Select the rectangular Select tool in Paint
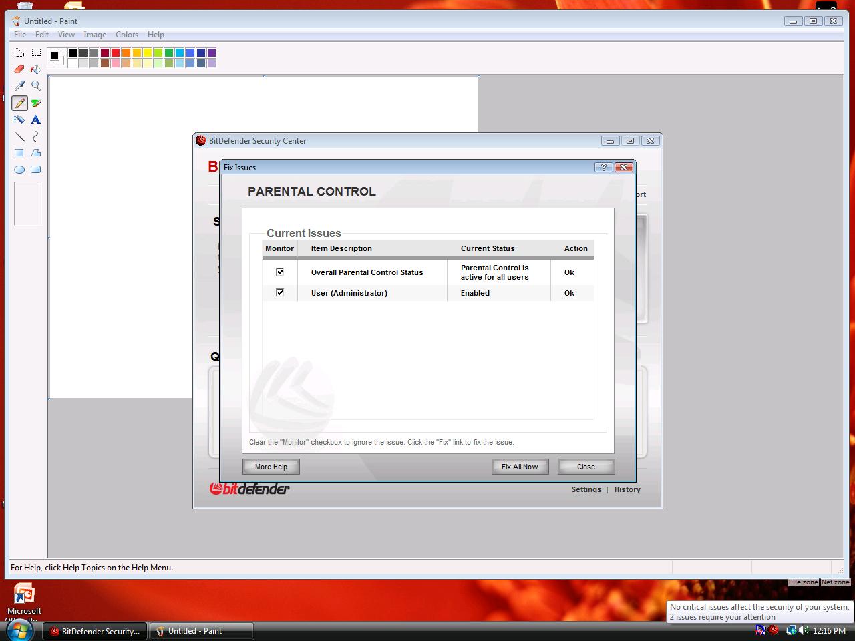This screenshot has height=641, width=855. (x=36, y=53)
